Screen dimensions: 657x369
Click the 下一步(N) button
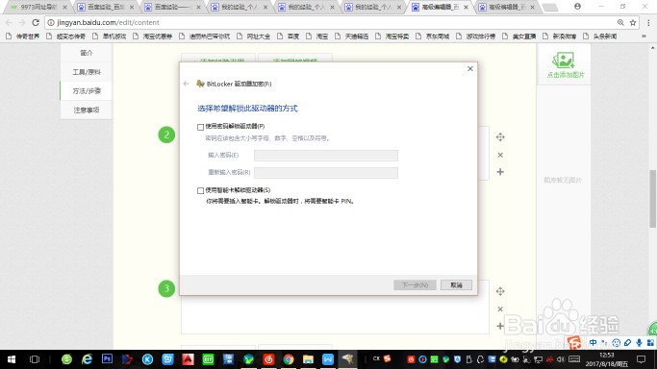coord(415,285)
